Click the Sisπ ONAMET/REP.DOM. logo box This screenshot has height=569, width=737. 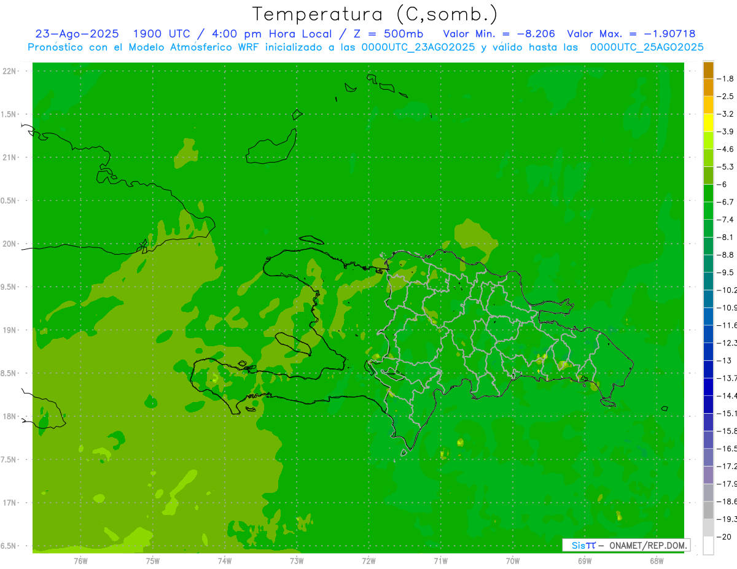[626, 545]
